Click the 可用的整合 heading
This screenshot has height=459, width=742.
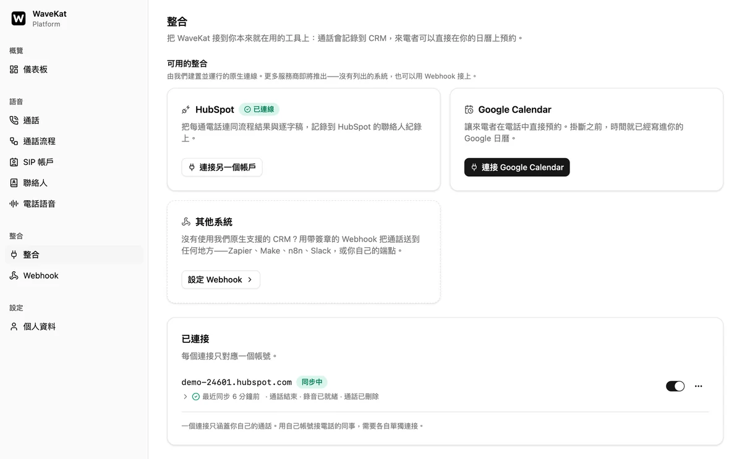coord(187,64)
